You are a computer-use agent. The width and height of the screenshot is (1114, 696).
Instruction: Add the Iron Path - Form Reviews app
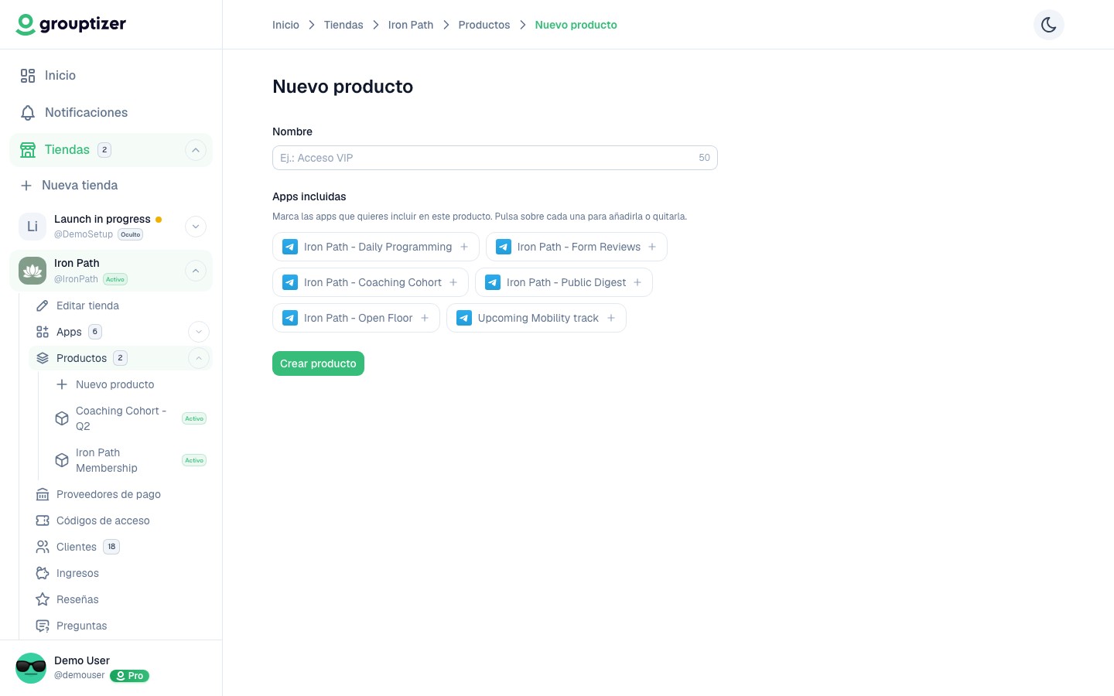[x=576, y=247]
